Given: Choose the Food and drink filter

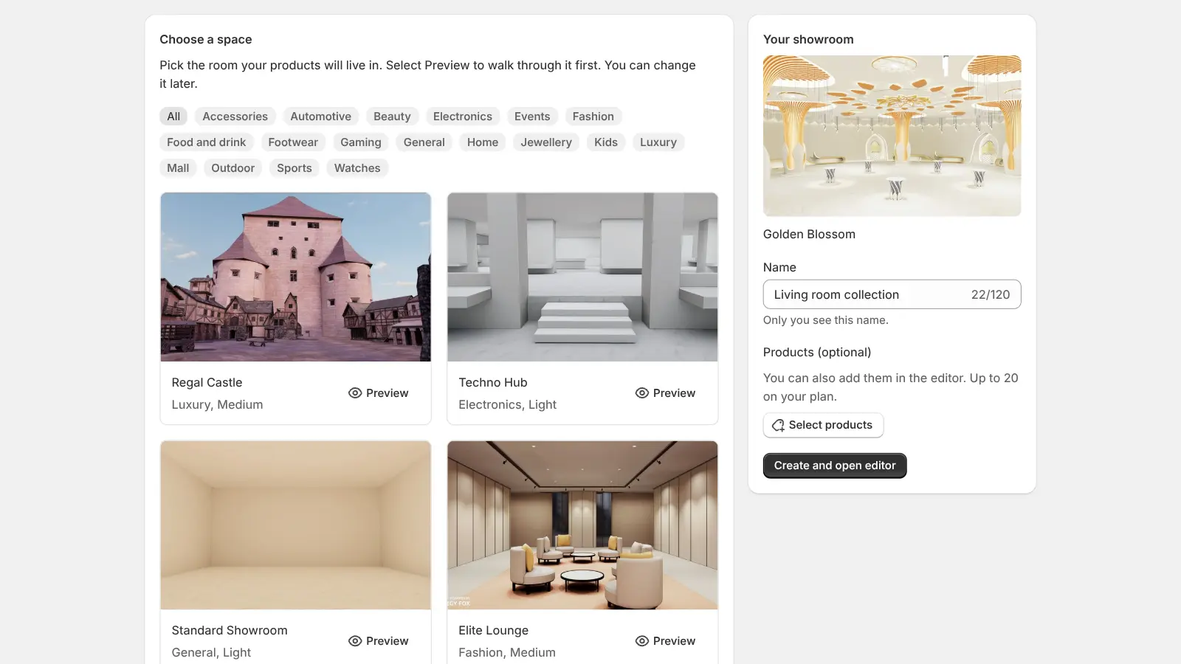Looking at the screenshot, I should pyautogui.click(x=206, y=142).
